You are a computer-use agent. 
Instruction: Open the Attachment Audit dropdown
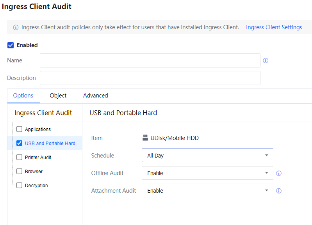coord(207,191)
